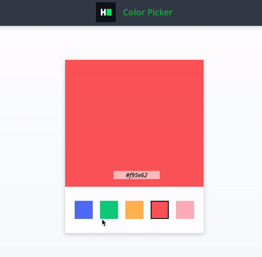Click the white H letter in the logo

(x=103, y=13)
